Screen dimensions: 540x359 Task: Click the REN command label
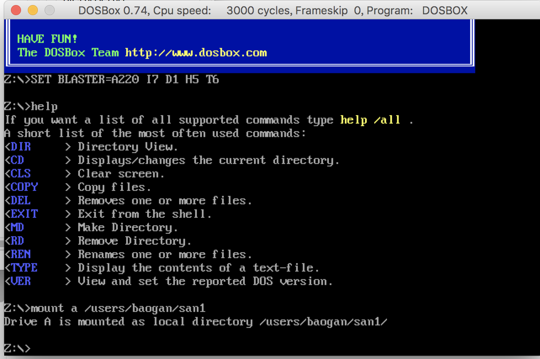click(x=21, y=254)
